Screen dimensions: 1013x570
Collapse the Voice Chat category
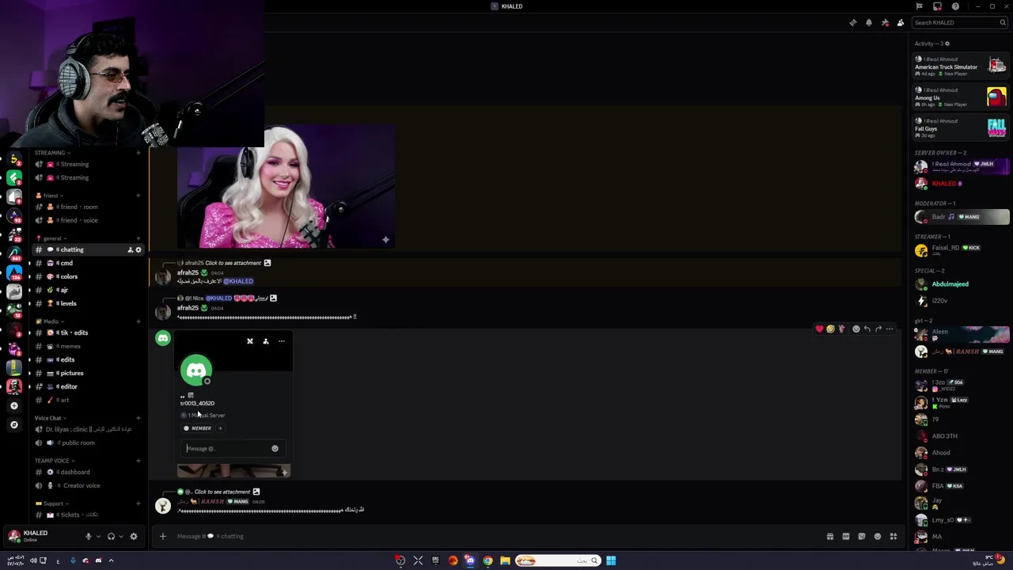point(51,418)
